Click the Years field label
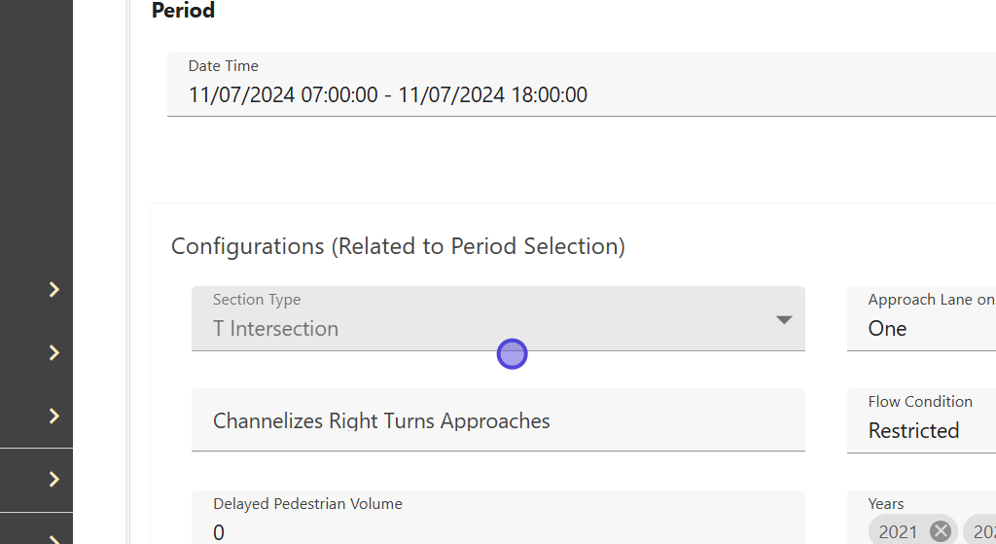996x544 pixels. pos(885,504)
